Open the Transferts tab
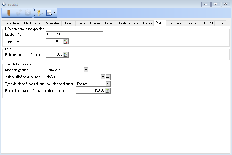 [175, 23]
